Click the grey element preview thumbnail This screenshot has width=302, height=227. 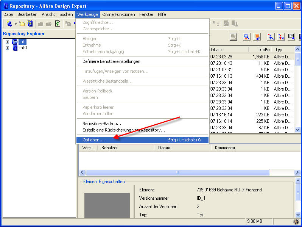(x=107, y=205)
